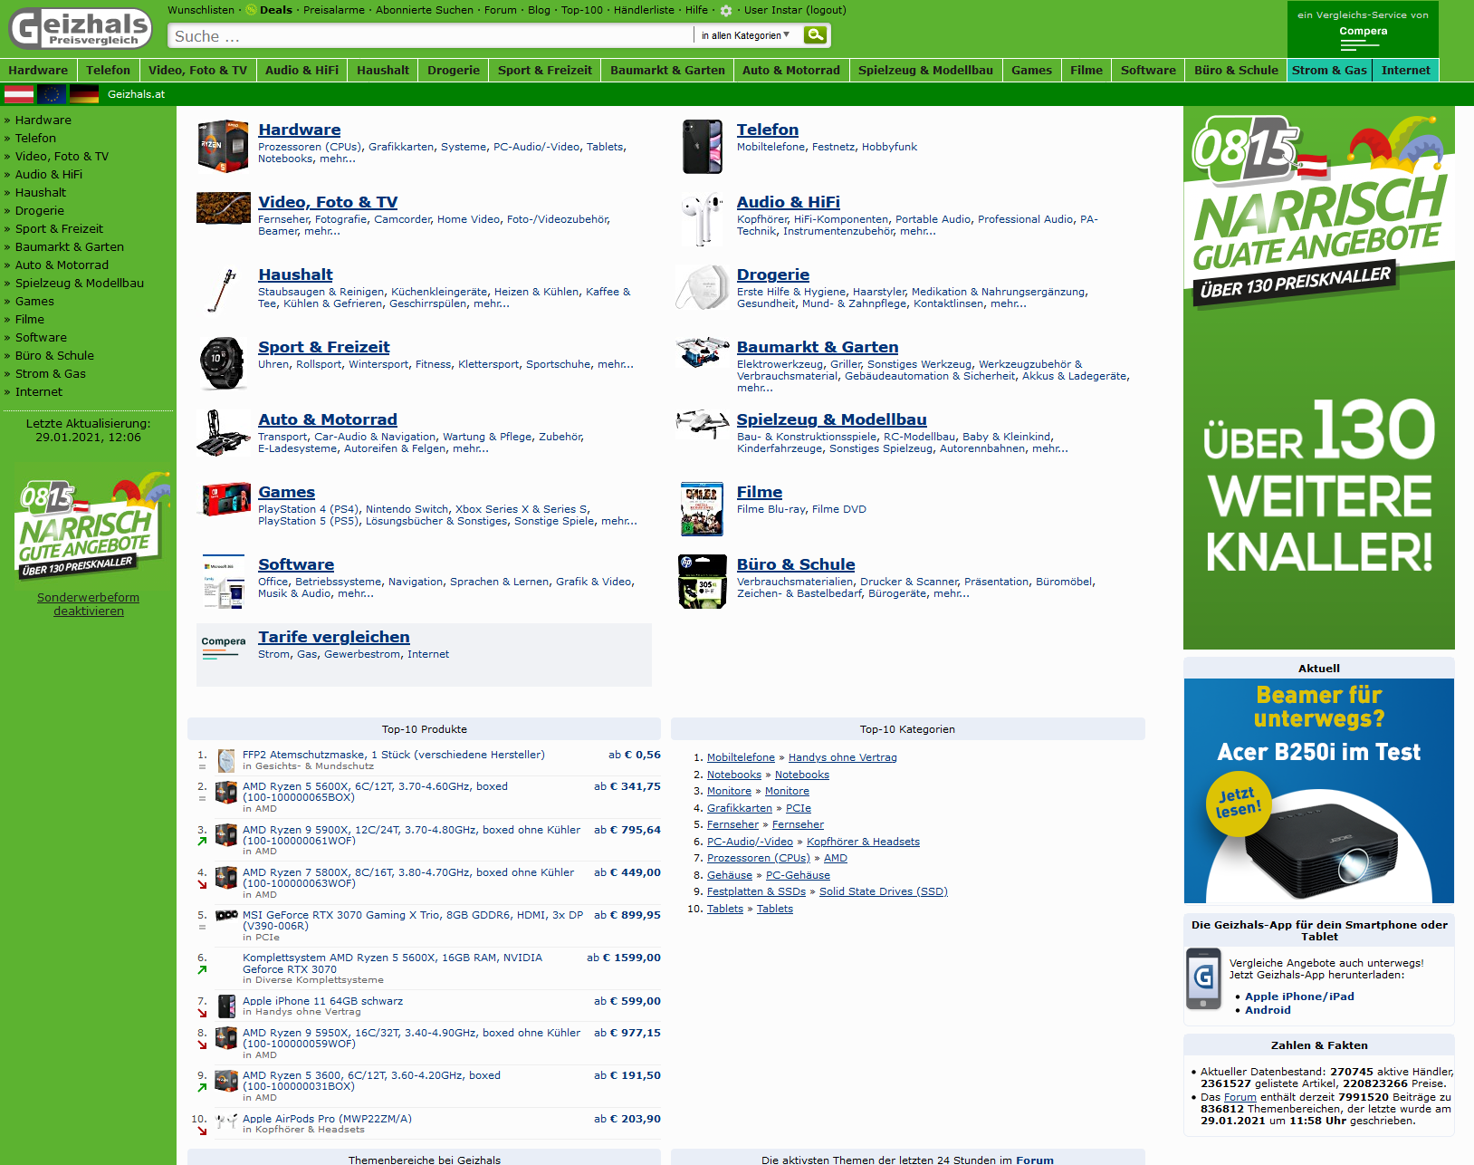Image resolution: width=1474 pixels, height=1165 pixels.
Task: Click the Nintendo Switch image beside Games
Action: tap(226, 499)
